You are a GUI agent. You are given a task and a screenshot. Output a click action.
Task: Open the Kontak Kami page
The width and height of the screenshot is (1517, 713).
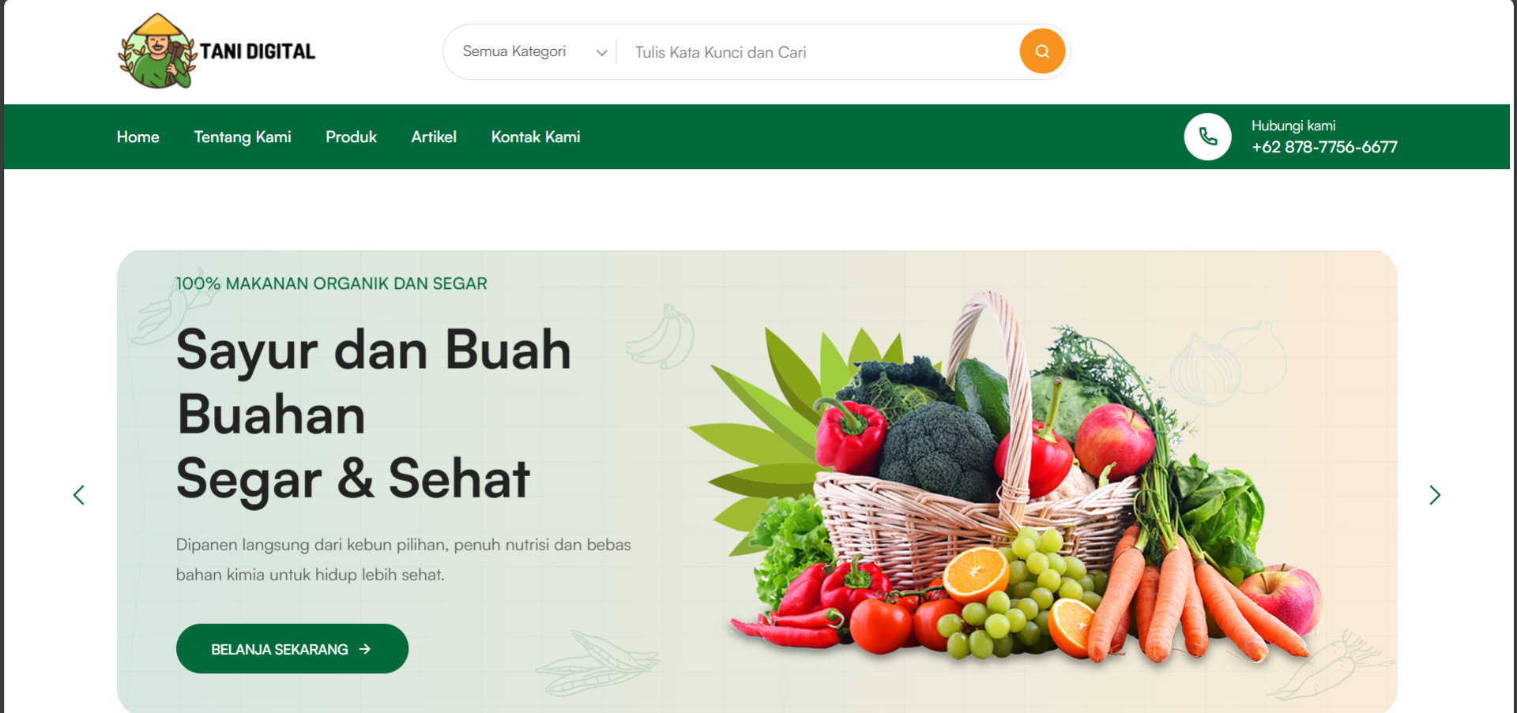(536, 137)
